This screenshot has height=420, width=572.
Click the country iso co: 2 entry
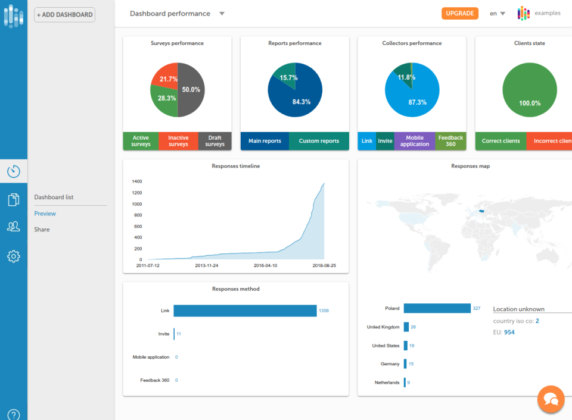point(516,321)
